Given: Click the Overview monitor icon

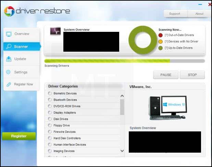Looking at the screenshot, I should pyautogui.click(x=9, y=34).
